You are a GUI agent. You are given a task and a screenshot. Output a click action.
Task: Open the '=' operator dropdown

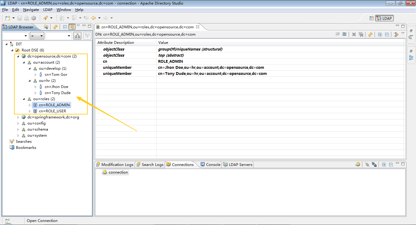pyautogui.click(x=37, y=36)
